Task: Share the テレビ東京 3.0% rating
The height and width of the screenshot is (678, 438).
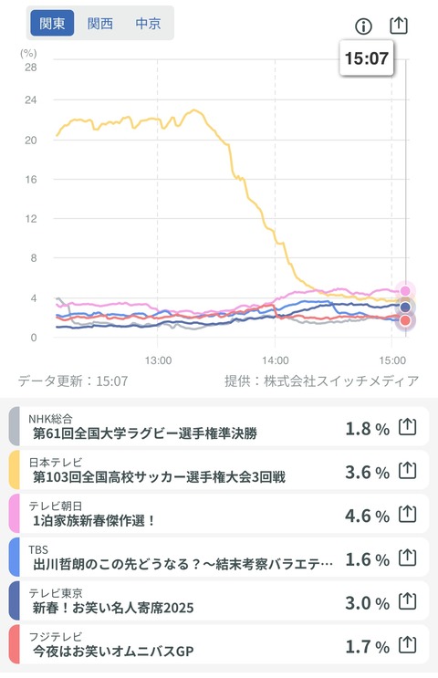Action: (x=407, y=601)
